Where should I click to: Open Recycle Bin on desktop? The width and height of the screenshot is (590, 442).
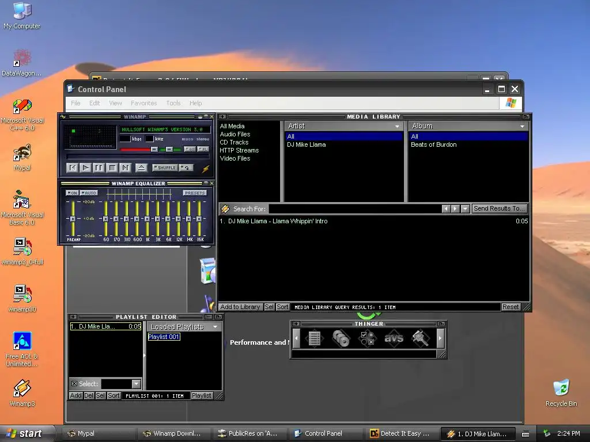561,393
